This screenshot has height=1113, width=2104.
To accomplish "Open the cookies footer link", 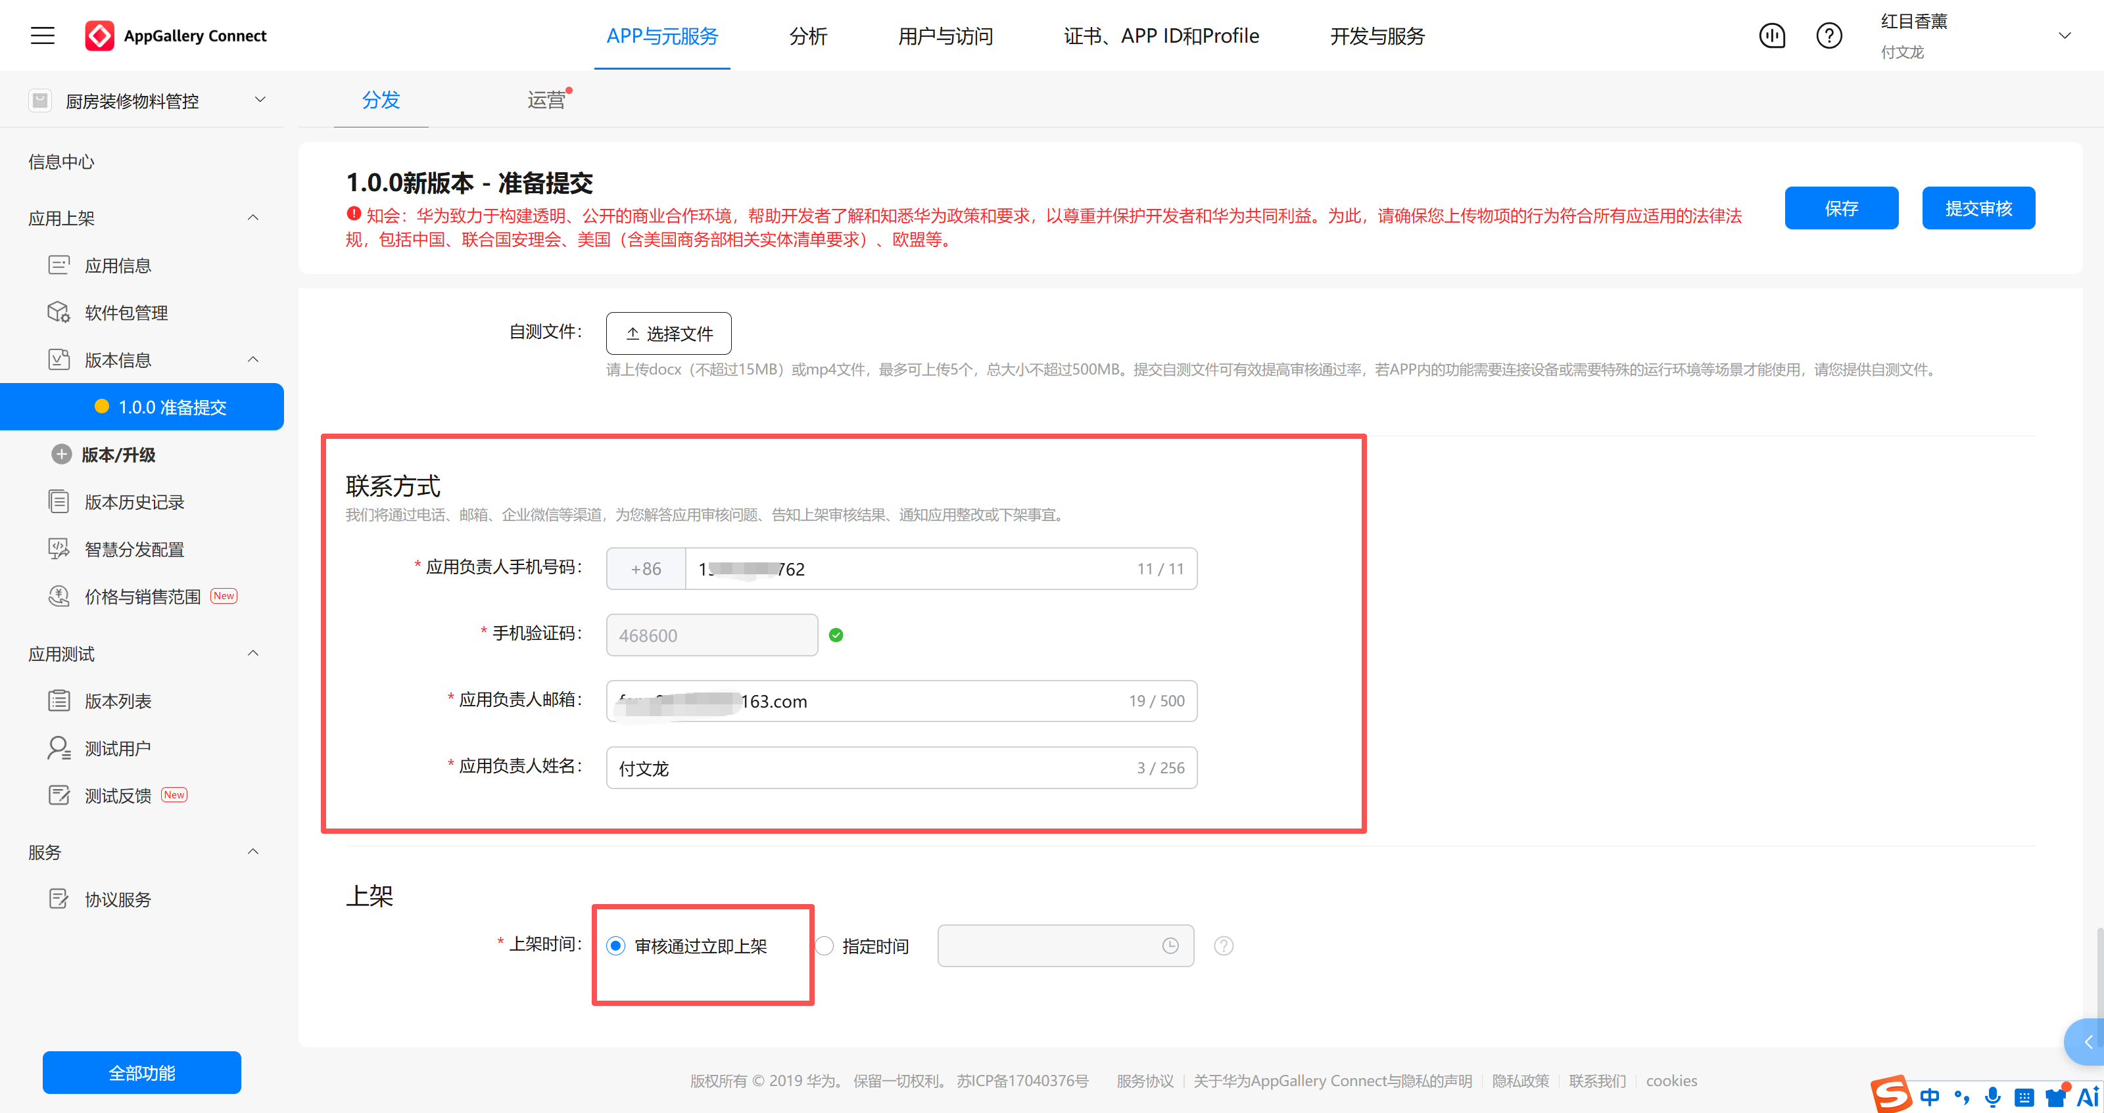I will pyautogui.click(x=1671, y=1080).
